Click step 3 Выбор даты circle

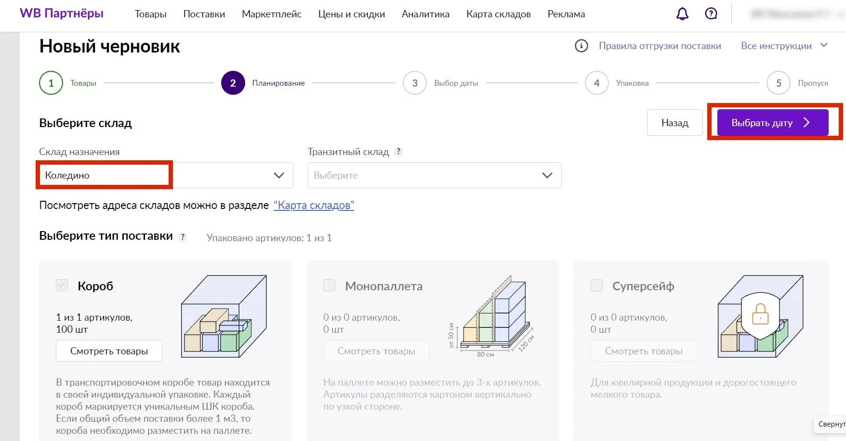(x=415, y=83)
